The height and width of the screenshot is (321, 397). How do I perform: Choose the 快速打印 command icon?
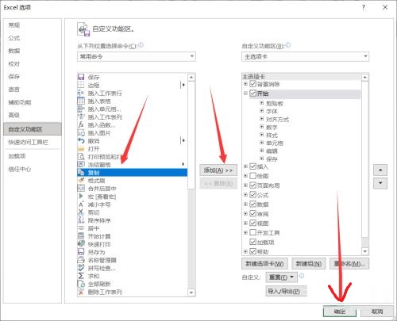click(x=81, y=244)
